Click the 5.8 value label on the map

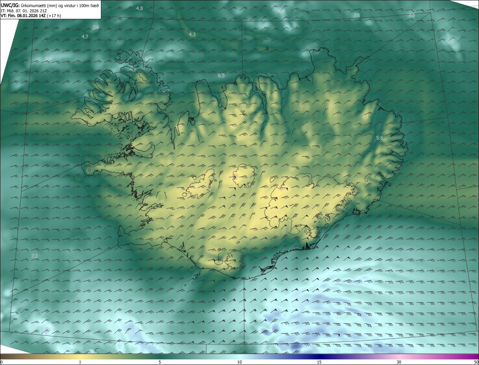pos(379,138)
